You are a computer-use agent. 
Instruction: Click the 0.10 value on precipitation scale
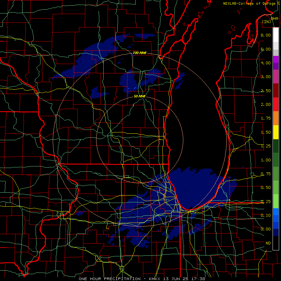pos(266,215)
